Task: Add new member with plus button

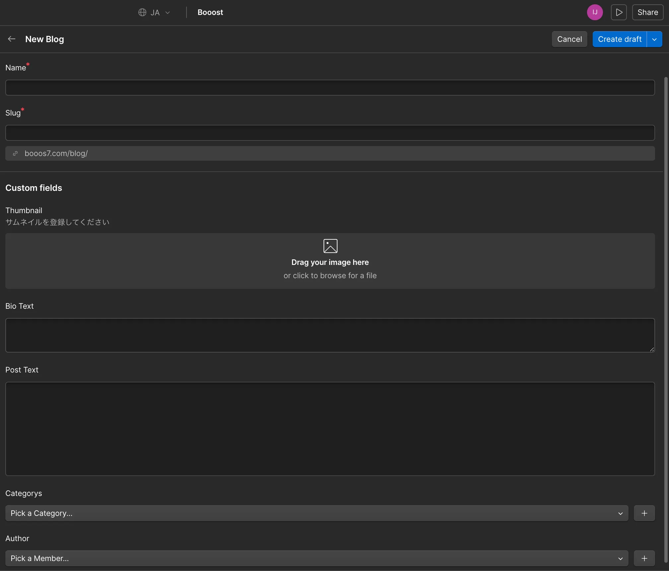Action: (x=644, y=558)
